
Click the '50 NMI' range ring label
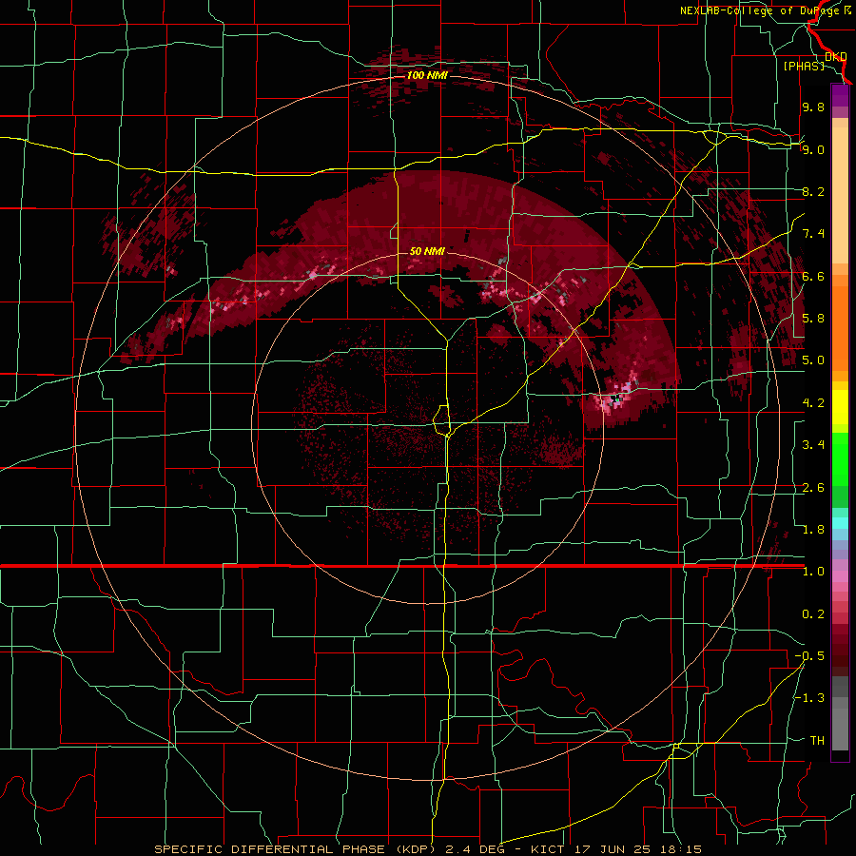click(x=427, y=252)
